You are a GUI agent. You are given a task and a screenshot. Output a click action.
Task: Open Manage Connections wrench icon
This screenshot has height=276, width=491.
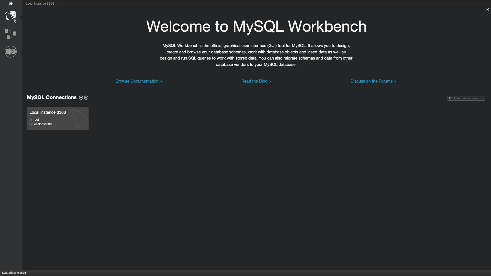(x=86, y=98)
